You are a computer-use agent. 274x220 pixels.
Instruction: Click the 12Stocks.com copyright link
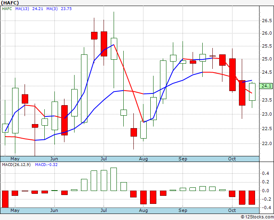257,217
